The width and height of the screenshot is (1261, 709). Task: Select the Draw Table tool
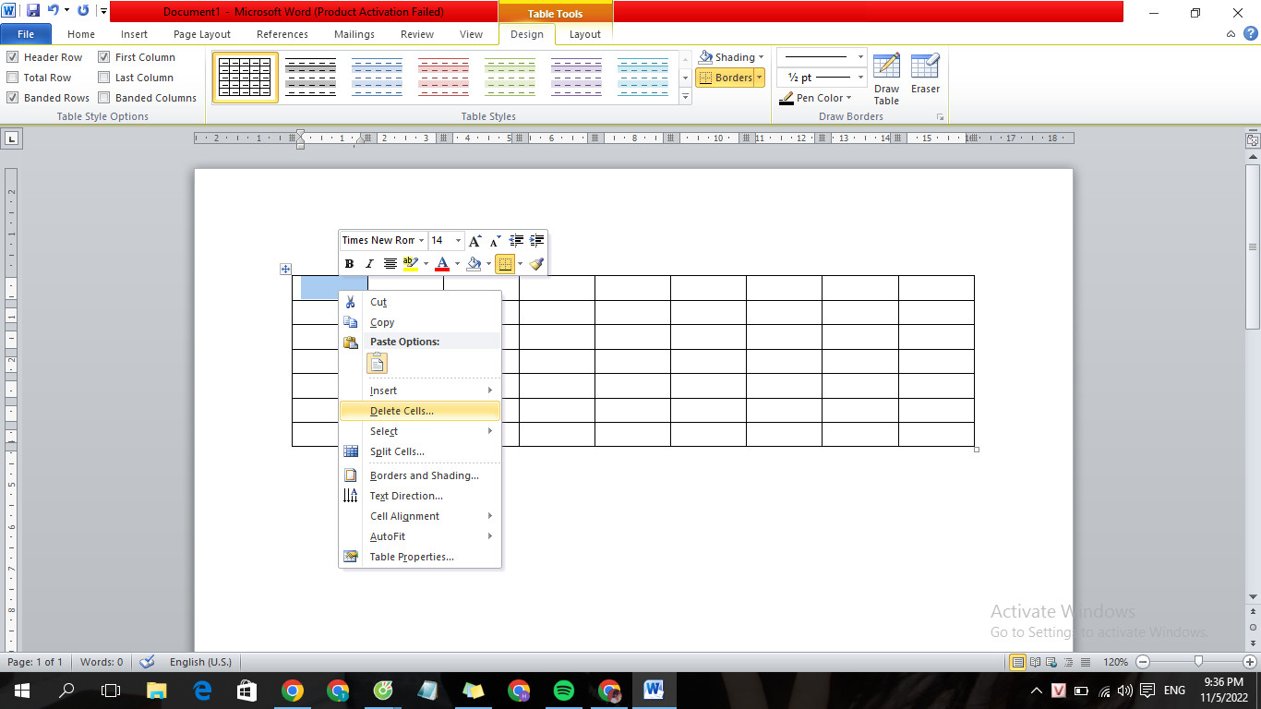(x=886, y=79)
